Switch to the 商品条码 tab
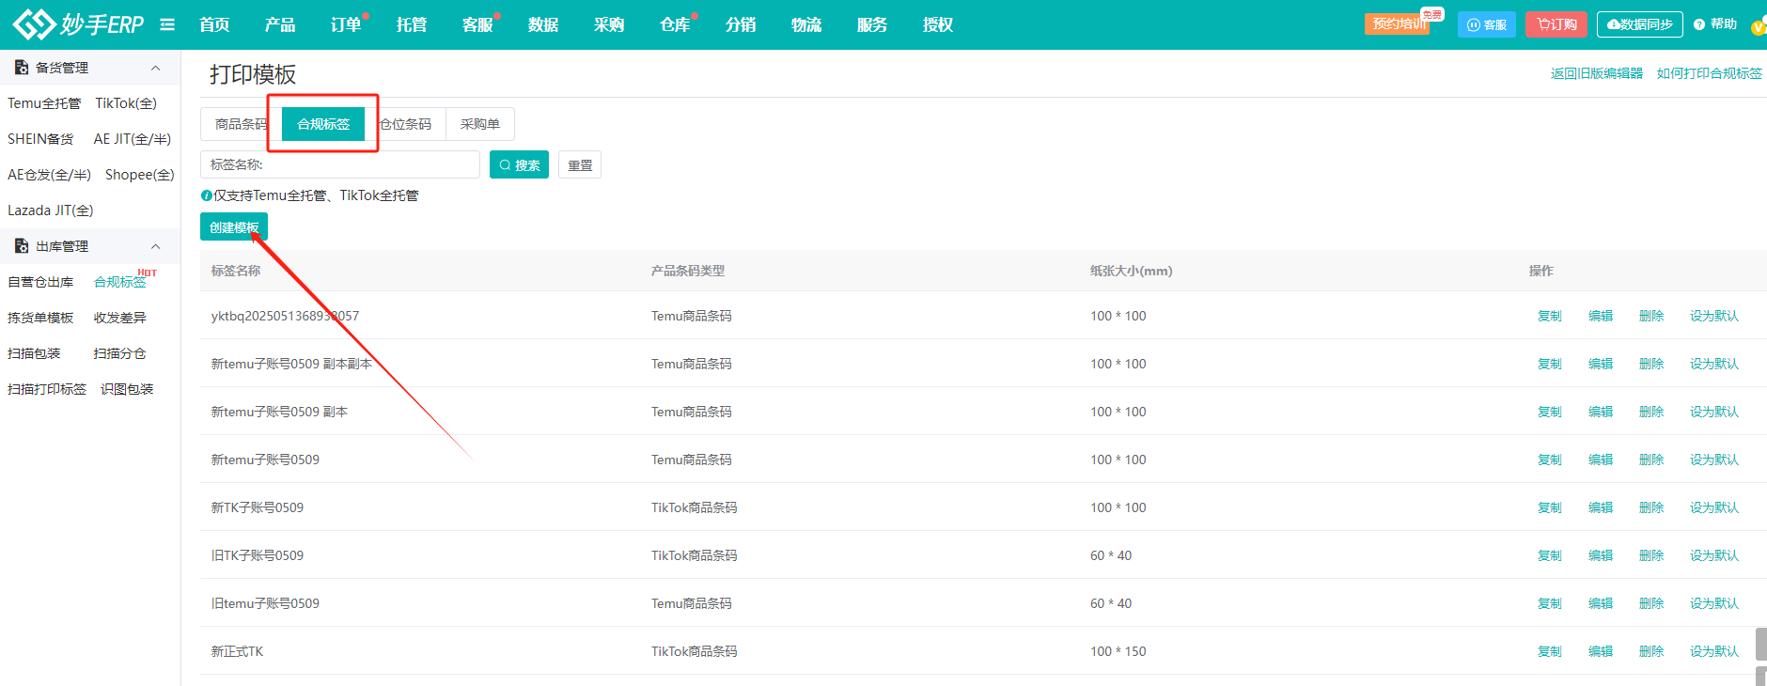This screenshot has height=686, width=1767. click(241, 124)
